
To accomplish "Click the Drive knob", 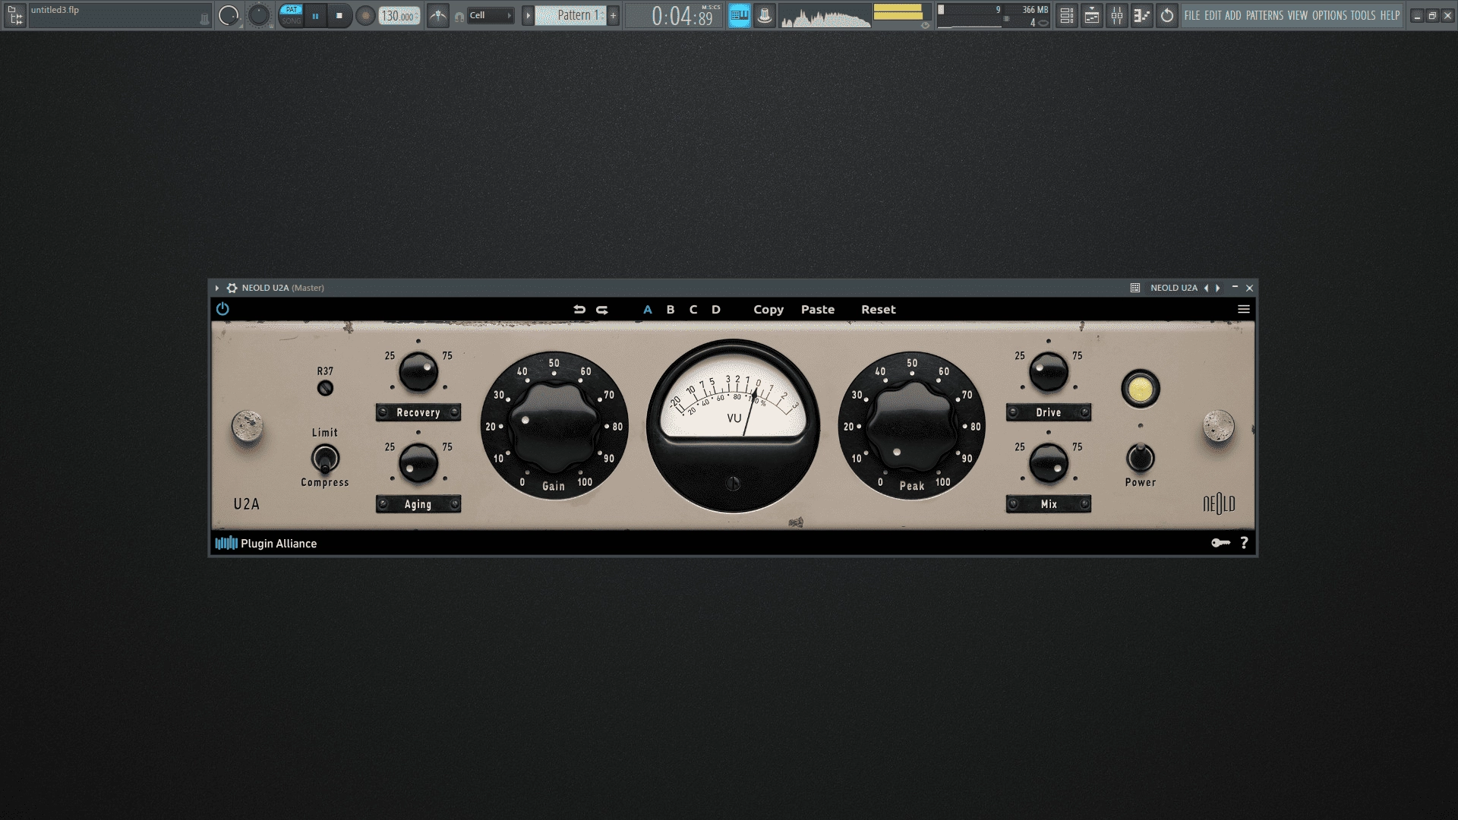I will point(1049,372).
